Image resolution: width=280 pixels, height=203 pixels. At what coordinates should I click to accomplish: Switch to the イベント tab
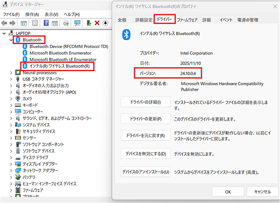point(226,20)
